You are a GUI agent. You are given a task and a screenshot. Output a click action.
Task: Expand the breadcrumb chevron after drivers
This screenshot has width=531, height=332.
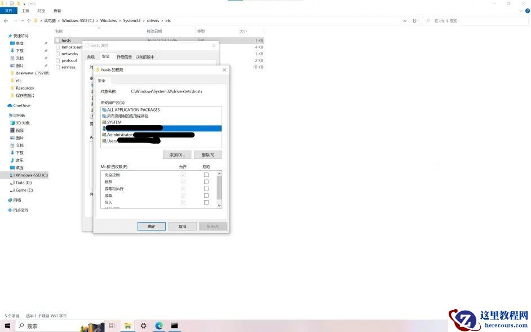click(162, 21)
